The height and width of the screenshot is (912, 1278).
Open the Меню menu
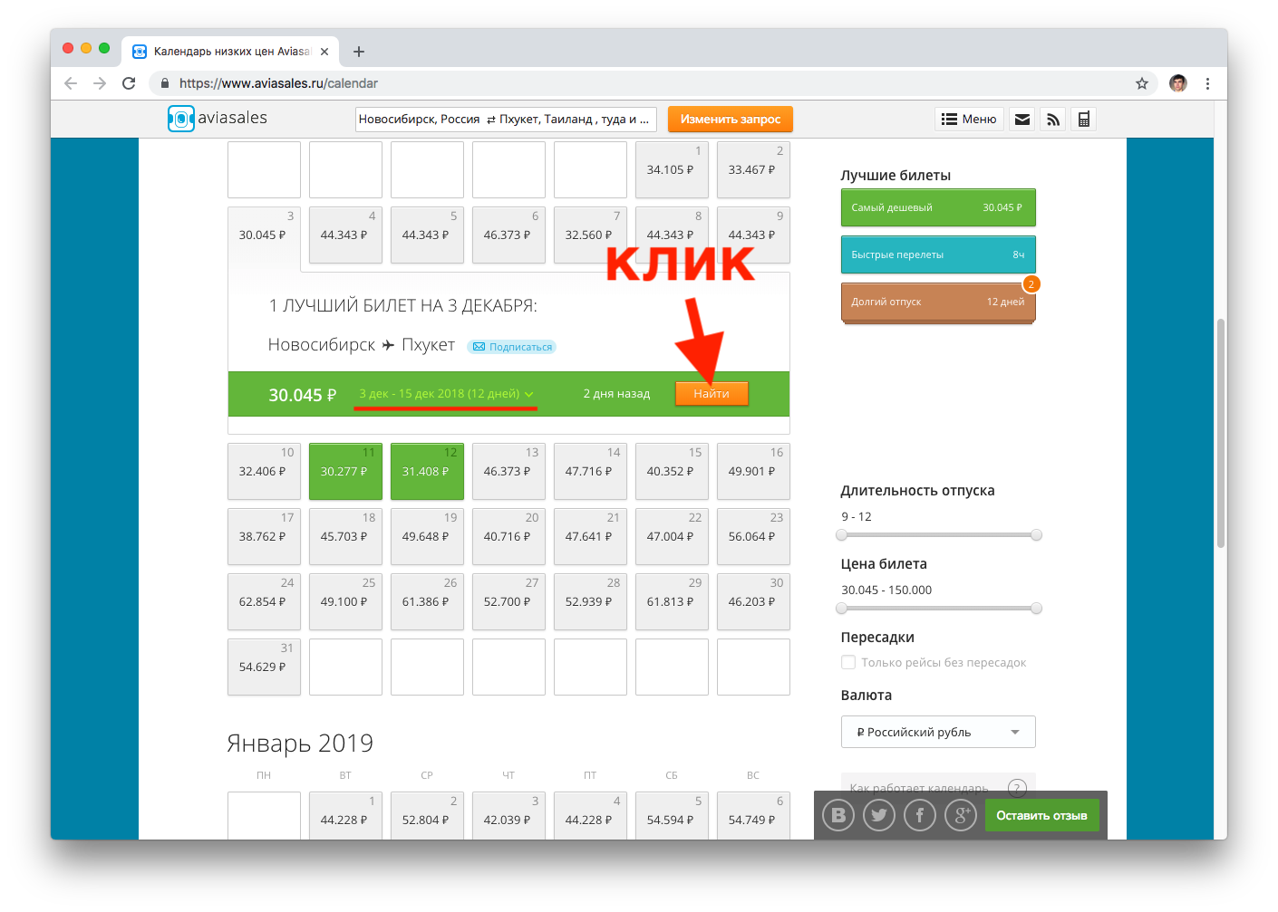click(969, 120)
